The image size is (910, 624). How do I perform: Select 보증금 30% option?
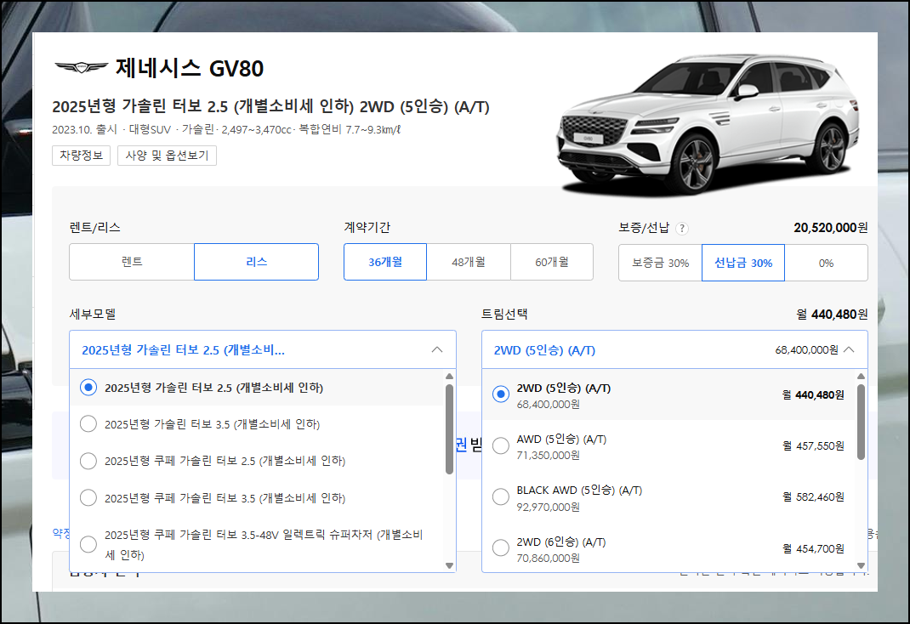pyautogui.click(x=661, y=263)
